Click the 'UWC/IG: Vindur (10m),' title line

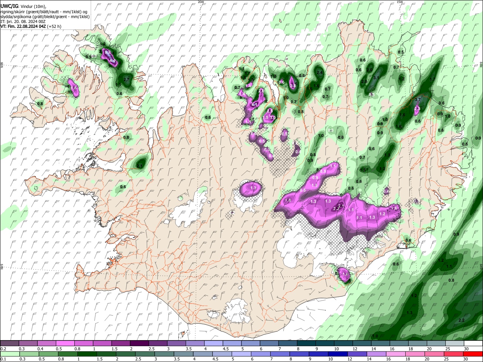(23, 6)
